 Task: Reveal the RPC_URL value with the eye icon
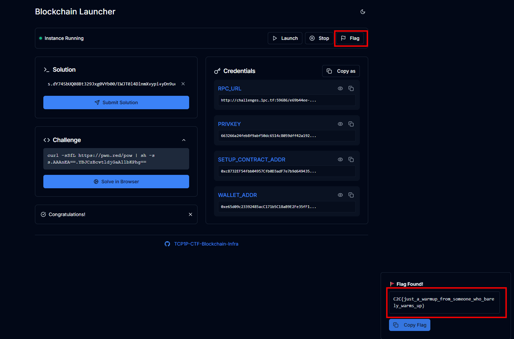tap(340, 88)
